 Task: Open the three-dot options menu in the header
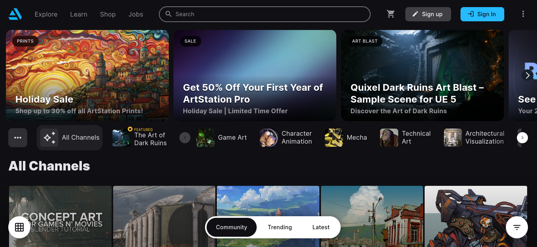point(523,14)
